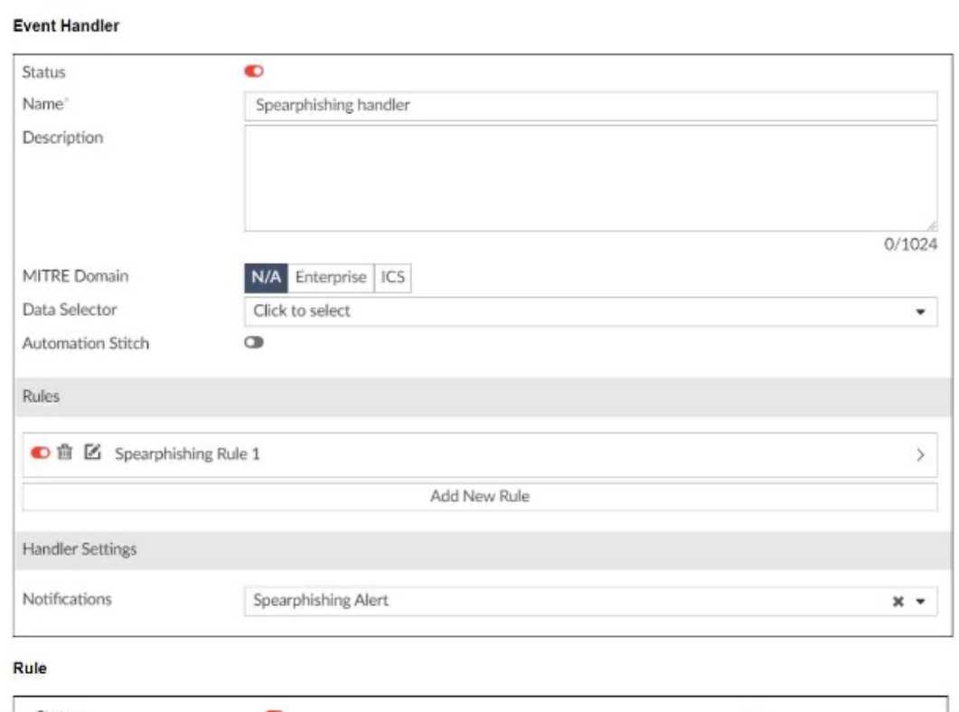Open the Data Selector 'Click to select' field

[x=578, y=311]
